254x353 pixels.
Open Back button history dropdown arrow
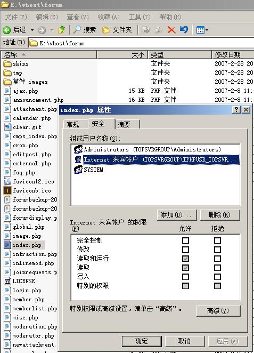pos(32,30)
